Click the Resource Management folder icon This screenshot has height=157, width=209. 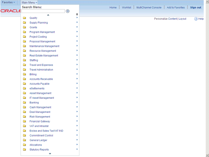[x=24, y=51]
